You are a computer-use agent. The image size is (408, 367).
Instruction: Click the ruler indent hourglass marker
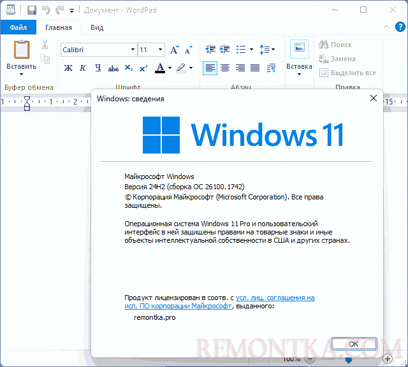(27, 103)
